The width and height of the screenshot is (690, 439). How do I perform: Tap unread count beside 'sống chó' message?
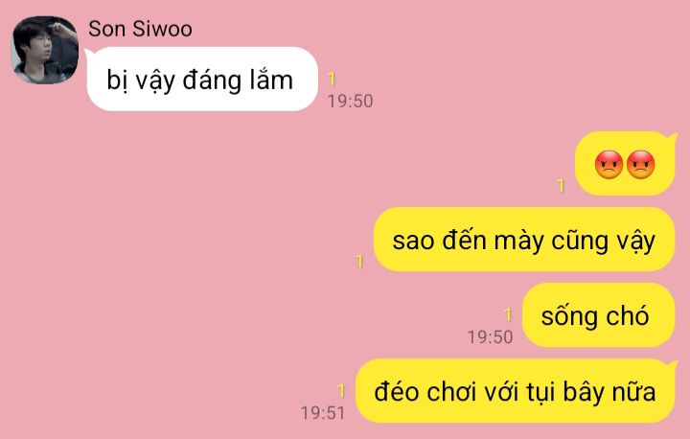[508, 314]
